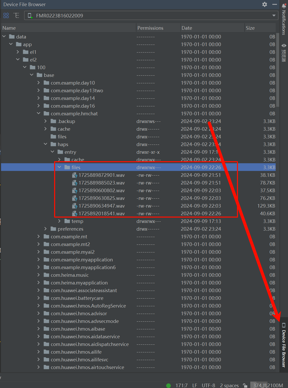Expand the com.example.day10 folder
The height and width of the screenshot is (388, 288).
(x=38, y=83)
